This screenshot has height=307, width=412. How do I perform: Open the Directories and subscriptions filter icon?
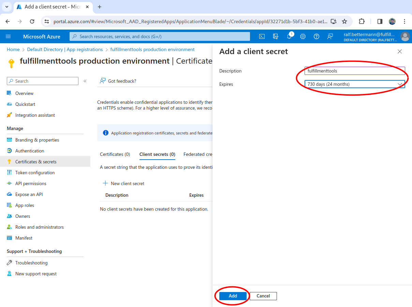pos(276,36)
